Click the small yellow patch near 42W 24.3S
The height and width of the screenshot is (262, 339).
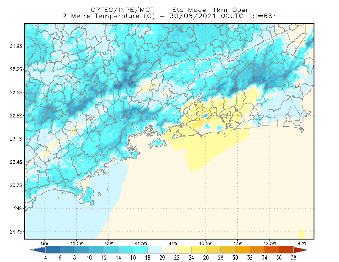click(301, 234)
